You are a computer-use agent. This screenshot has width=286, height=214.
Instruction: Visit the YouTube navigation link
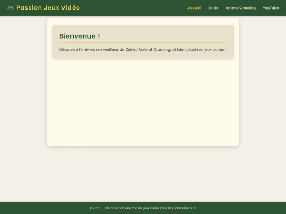[271, 8]
